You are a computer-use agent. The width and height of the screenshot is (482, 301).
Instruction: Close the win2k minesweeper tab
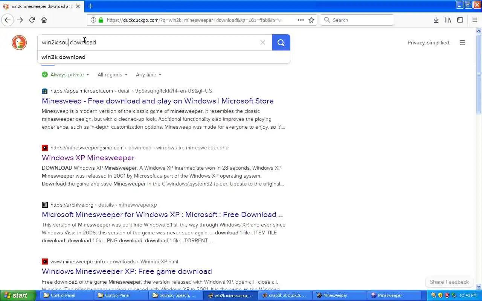(78, 6)
